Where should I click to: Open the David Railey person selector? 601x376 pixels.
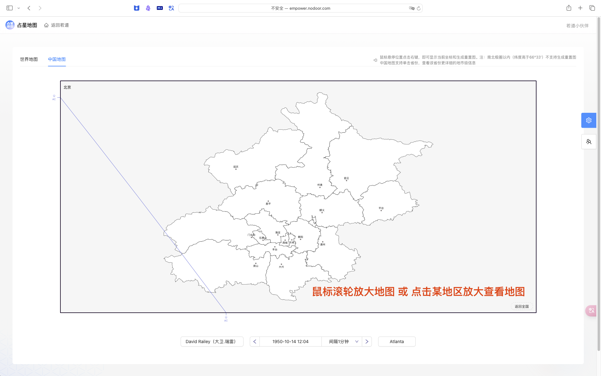pos(212,342)
